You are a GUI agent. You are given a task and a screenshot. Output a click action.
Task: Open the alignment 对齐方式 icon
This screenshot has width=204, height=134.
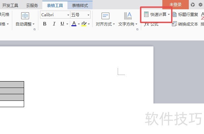[x=105, y=16]
